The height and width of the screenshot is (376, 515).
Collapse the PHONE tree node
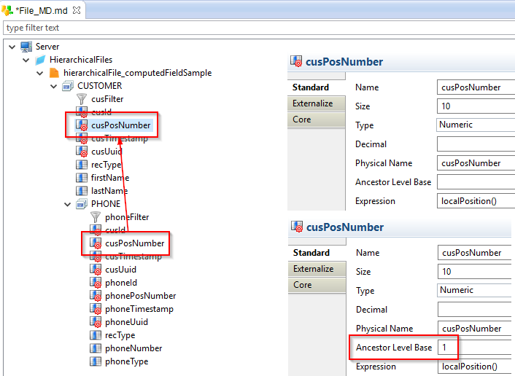pyautogui.click(x=67, y=204)
